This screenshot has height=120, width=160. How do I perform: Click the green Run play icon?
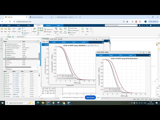83,29
